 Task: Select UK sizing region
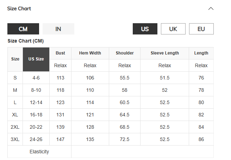click(x=173, y=29)
